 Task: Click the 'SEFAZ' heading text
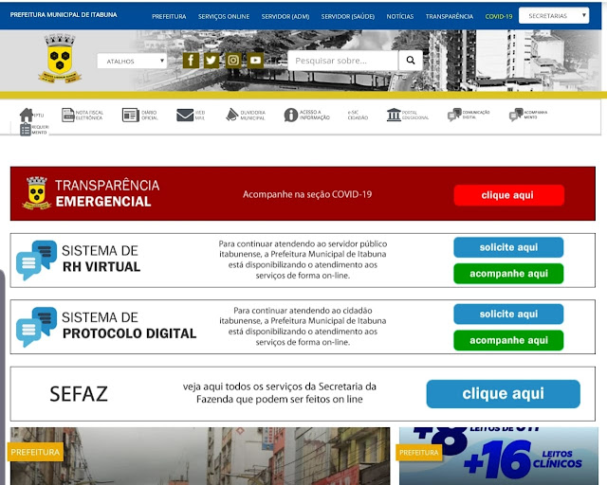[x=79, y=394]
